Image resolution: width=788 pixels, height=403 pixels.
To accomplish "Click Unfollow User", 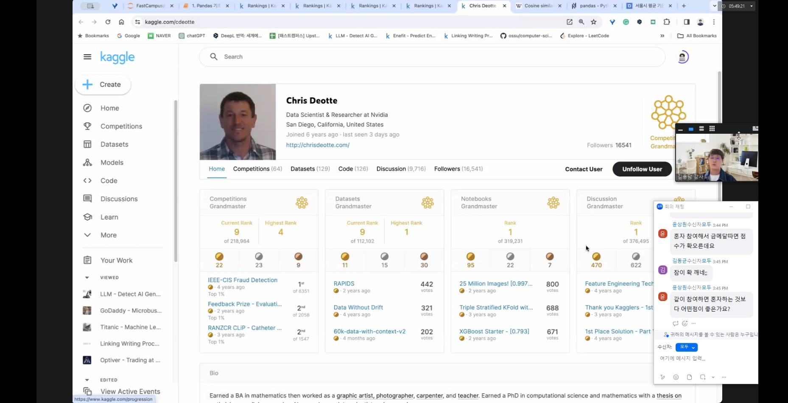I will [642, 169].
